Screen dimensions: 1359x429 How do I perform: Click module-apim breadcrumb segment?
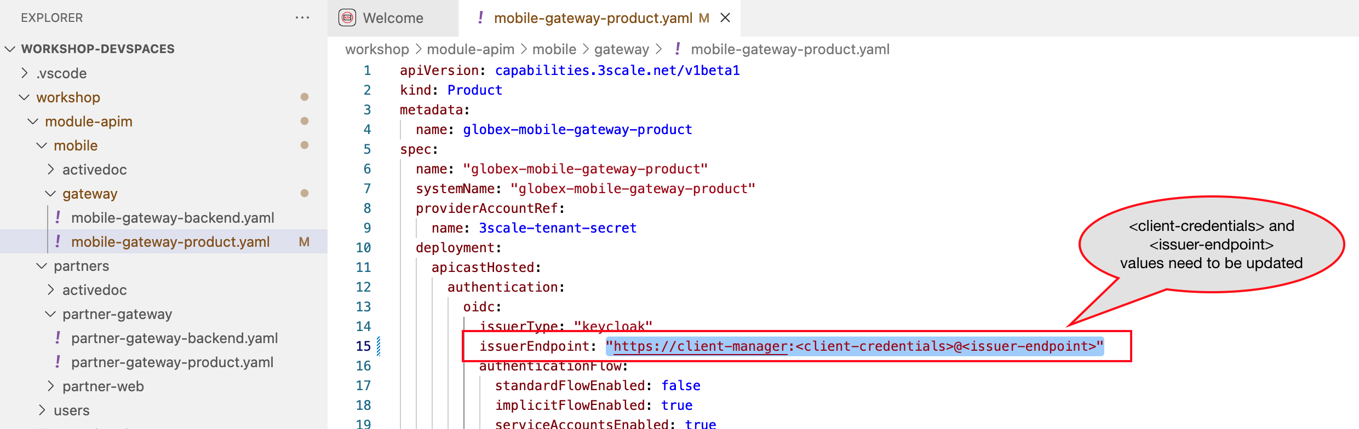click(471, 49)
